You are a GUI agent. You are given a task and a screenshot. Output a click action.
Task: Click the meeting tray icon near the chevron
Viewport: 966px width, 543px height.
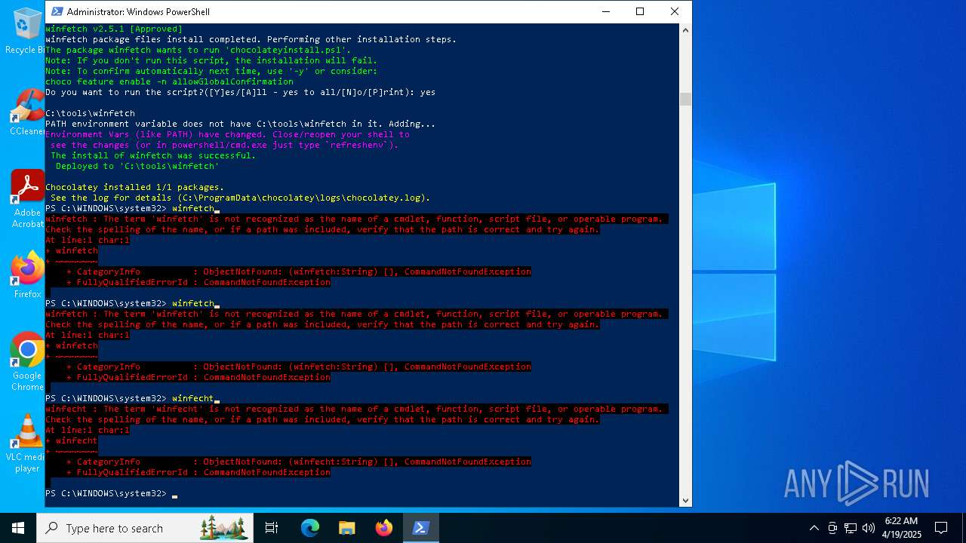[x=832, y=528]
